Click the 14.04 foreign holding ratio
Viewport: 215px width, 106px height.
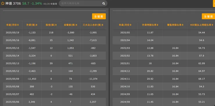click(150, 40)
